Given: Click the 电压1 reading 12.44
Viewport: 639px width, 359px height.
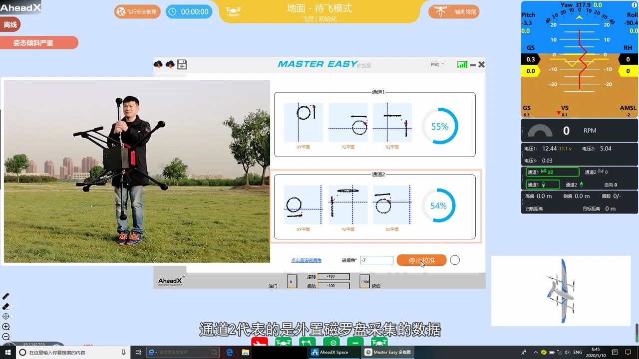Looking at the screenshot, I should tap(549, 148).
